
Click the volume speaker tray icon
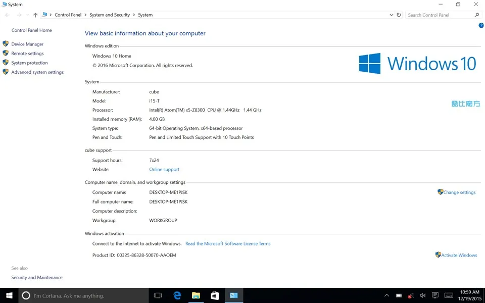point(422,295)
